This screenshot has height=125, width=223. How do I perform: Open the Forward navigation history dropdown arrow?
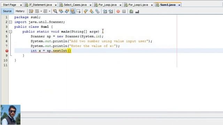pyautogui.click(x=49, y=11)
